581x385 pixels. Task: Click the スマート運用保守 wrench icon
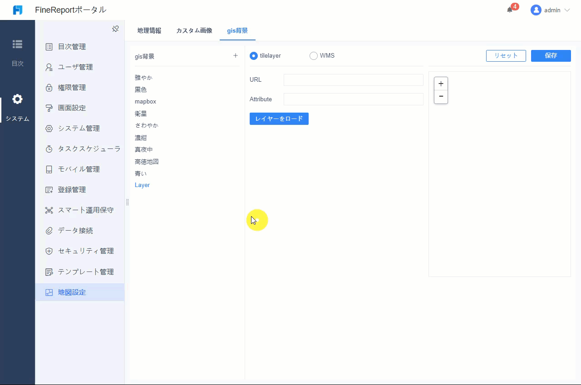[x=49, y=210]
